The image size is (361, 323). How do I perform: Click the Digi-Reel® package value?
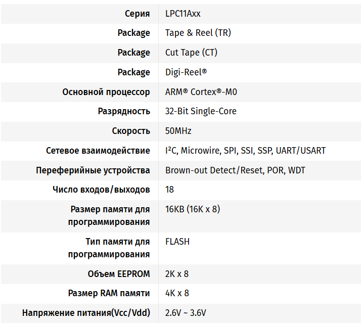(186, 72)
